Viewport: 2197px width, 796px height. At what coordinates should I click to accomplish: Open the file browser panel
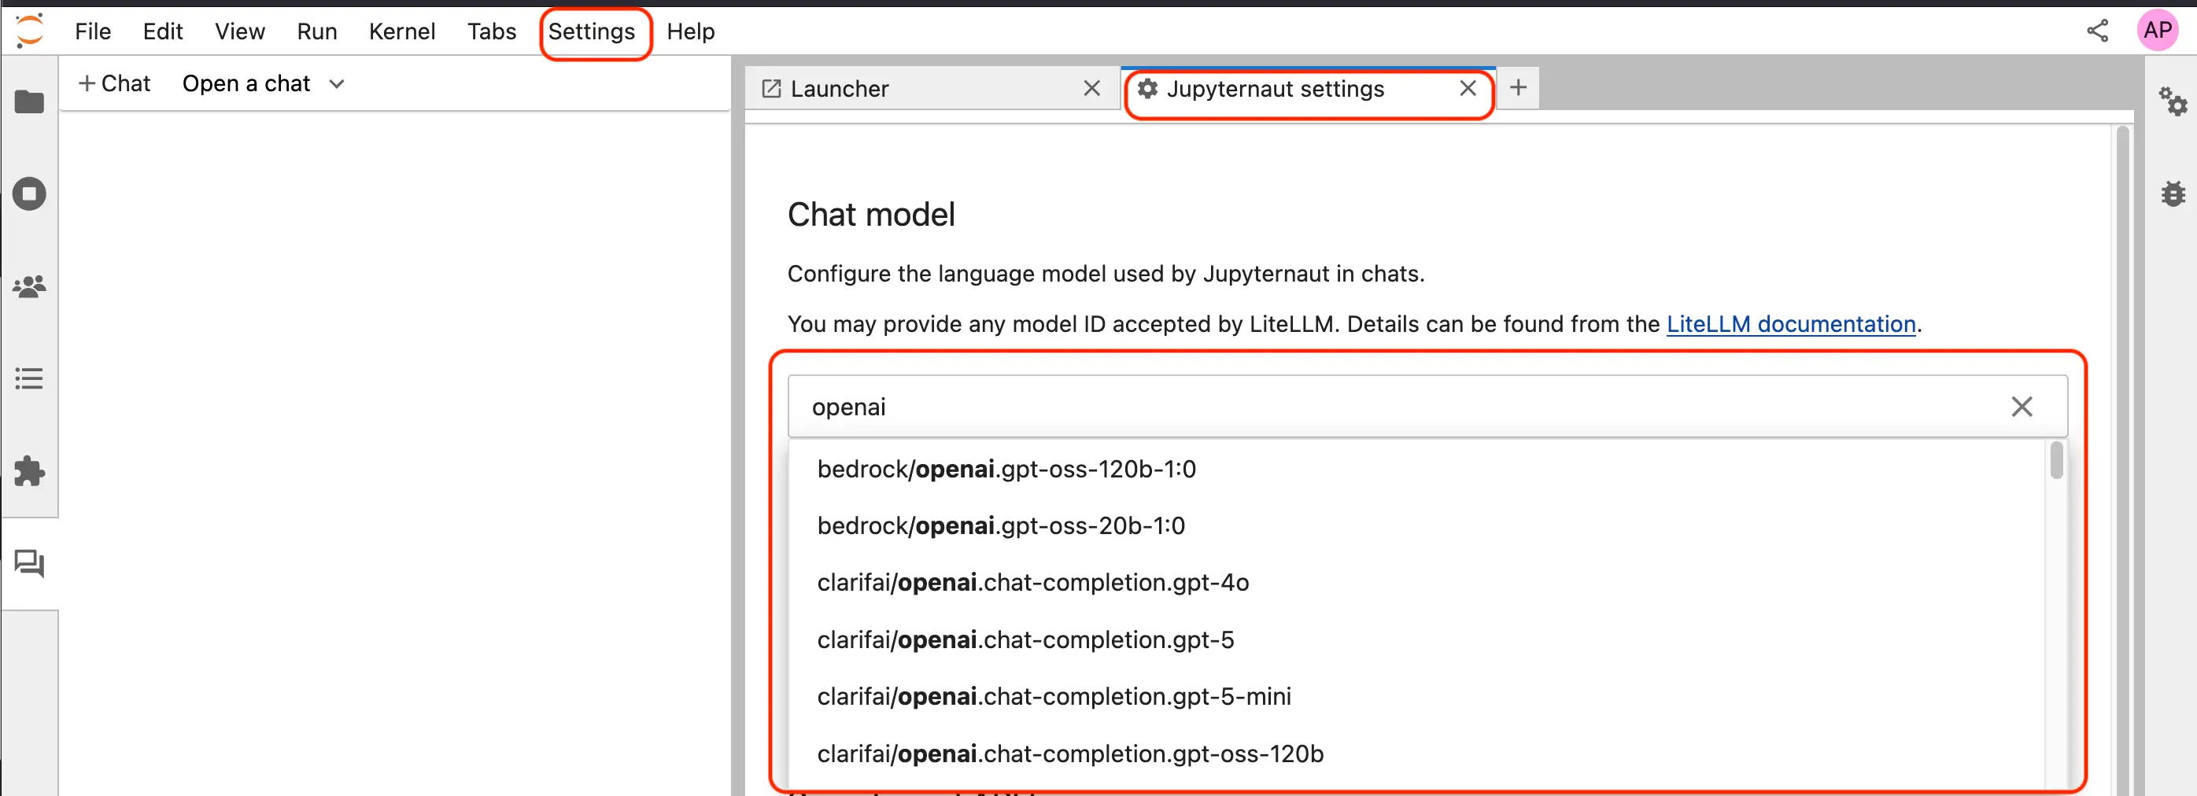29,102
